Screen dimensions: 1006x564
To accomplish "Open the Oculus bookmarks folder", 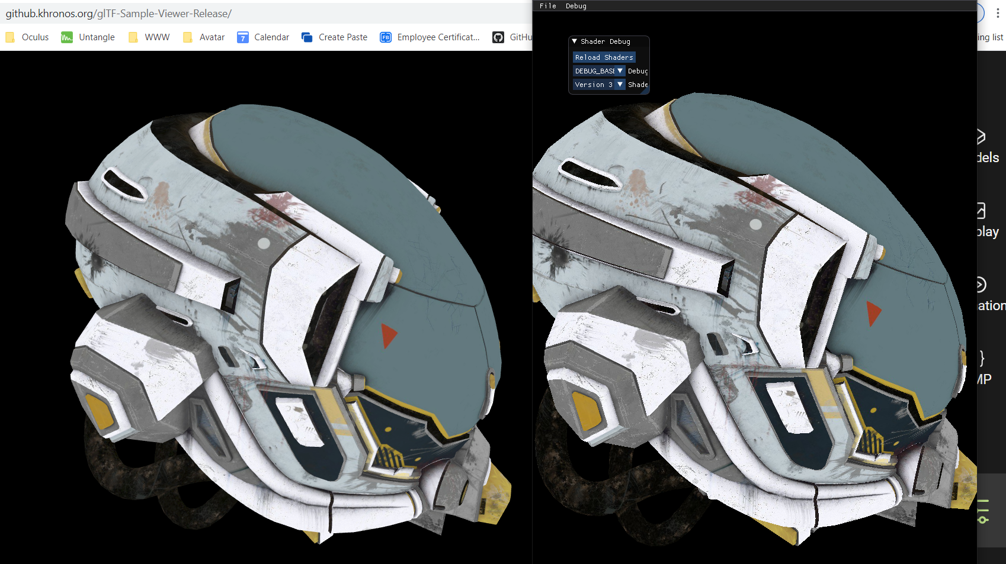I will tap(10, 37).
